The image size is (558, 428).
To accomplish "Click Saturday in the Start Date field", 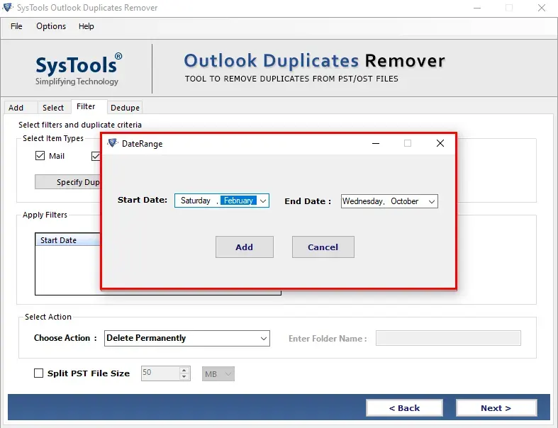I will click(x=196, y=201).
